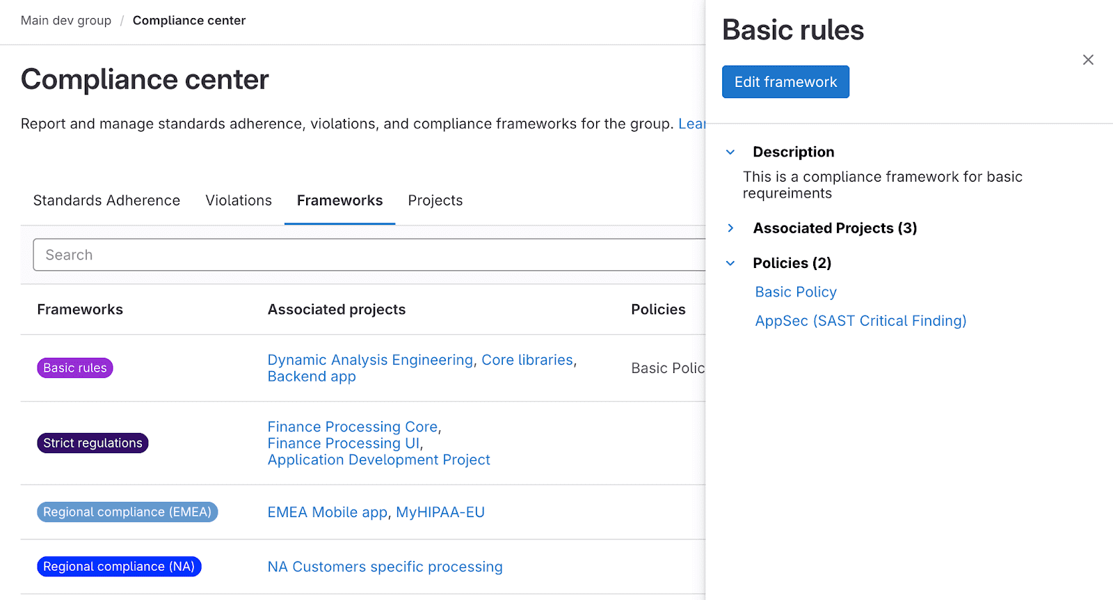Click the Regional compliance (NA) badge

point(119,567)
